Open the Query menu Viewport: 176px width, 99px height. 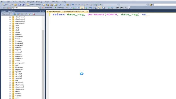click(22, 2)
